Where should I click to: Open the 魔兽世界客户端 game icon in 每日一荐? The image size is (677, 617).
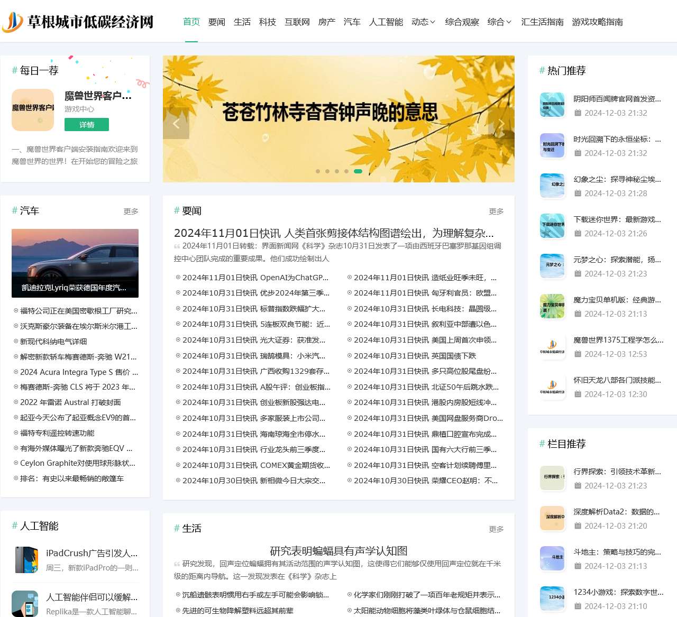(32, 109)
